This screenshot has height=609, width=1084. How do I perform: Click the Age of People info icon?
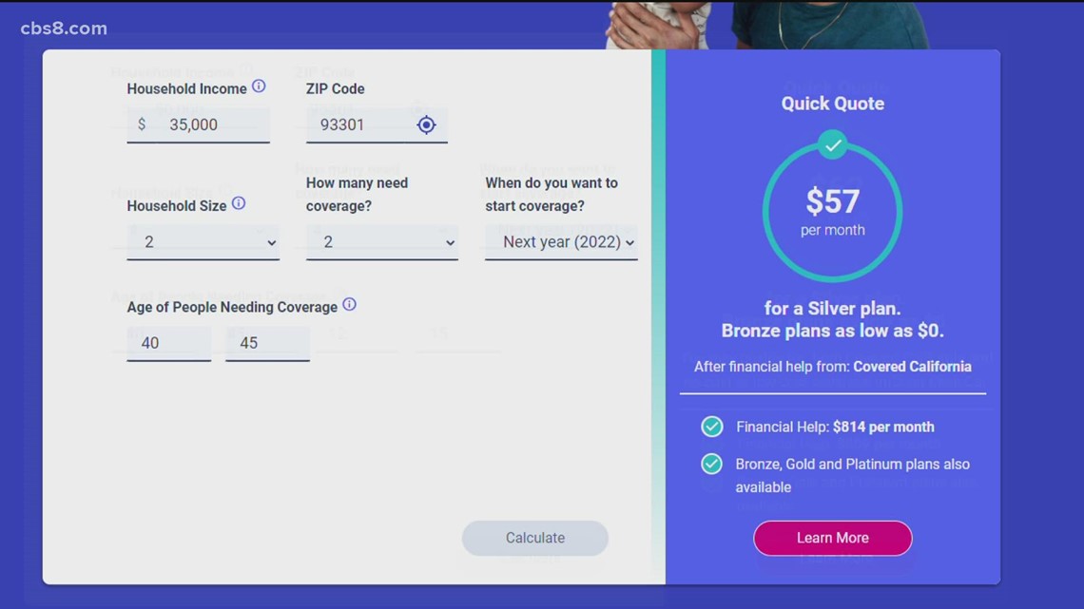click(350, 305)
